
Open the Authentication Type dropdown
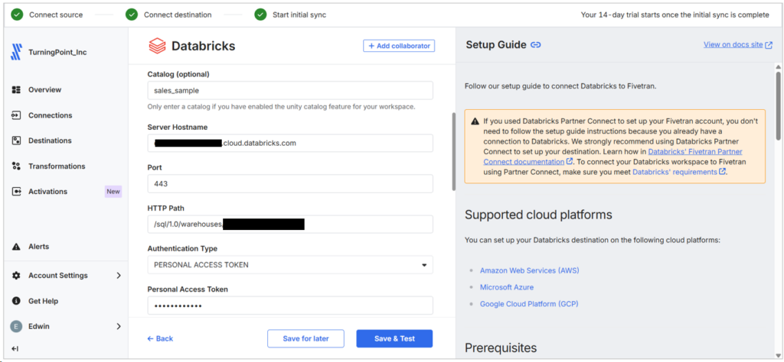point(290,265)
